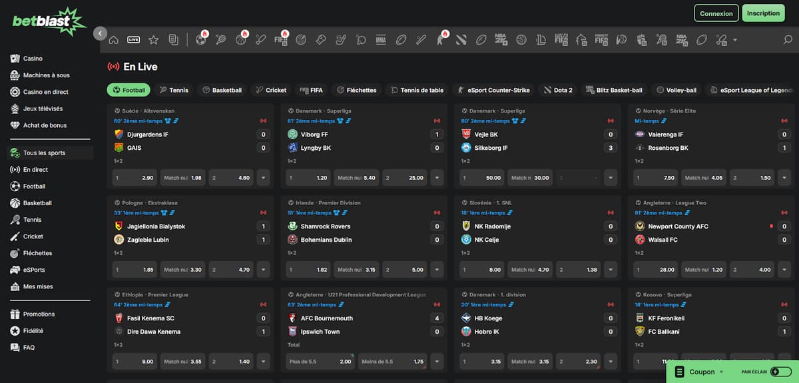Open more sports dropdown arrow in top bar
Image resolution: width=799 pixels, height=383 pixels.
pyautogui.click(x=735, y=40)
